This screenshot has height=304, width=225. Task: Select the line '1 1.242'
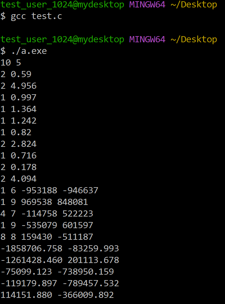tap(18, 121)
